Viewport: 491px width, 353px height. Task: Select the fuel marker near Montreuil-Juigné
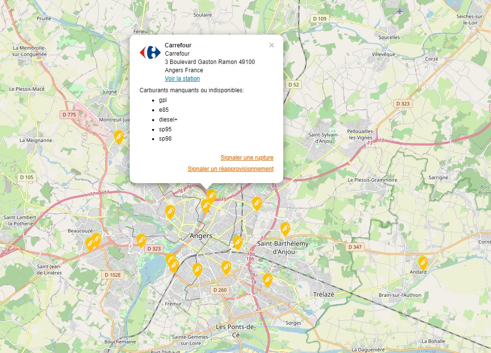(x=118, y=137)
